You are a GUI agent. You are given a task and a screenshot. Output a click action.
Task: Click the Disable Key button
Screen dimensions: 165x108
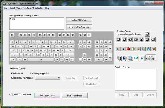pos(92,84)
